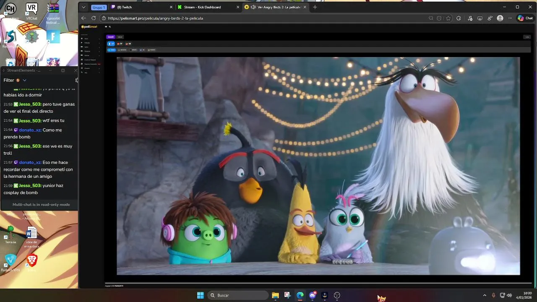Open the VRChat desktop shortcut
The image size is (537, 302).
(x=31, y=11)
